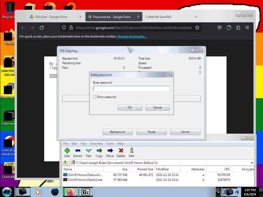Open Firefox extensions puzzle icon
This screenshot has width=263, height=197.
click(x=238, y=27)
